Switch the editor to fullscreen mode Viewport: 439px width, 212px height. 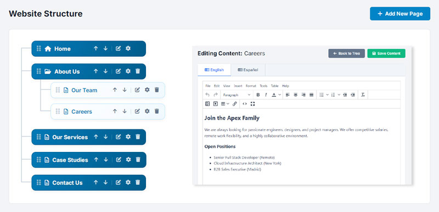pyautogui.click(x=252, y=104)
